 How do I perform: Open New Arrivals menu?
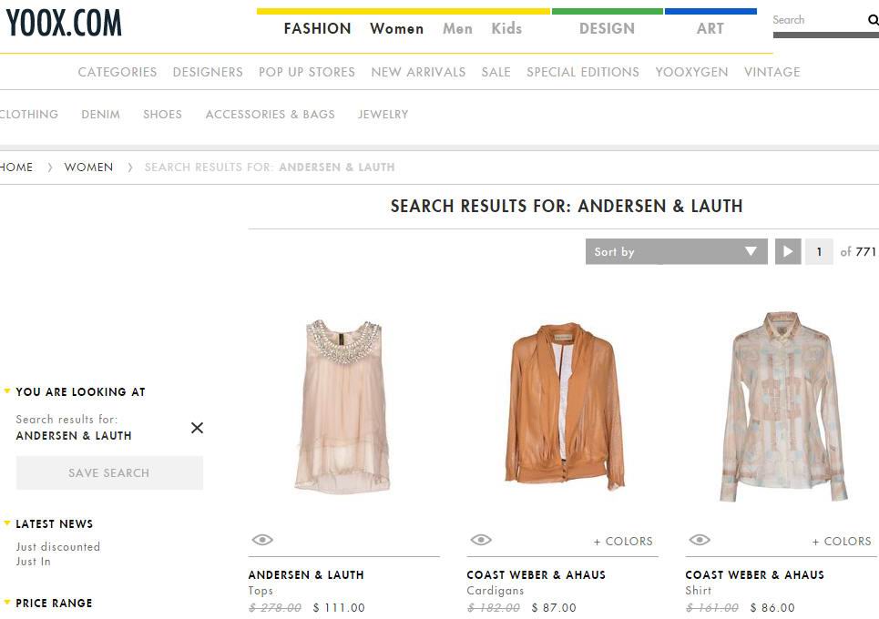418,72
